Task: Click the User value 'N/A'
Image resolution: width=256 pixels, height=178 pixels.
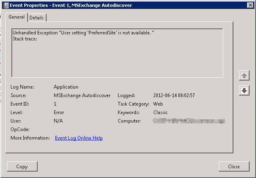Action: tap(58, 121)
